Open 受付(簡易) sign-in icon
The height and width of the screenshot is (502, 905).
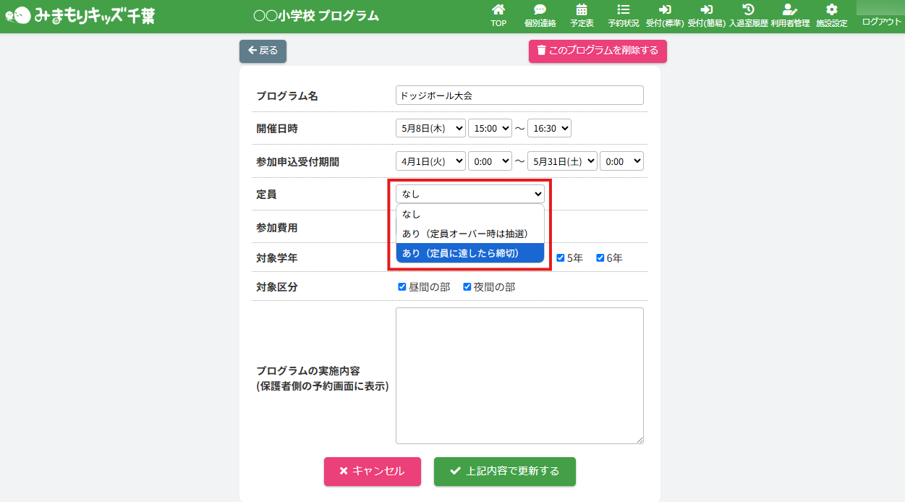[x=706, y=10]
